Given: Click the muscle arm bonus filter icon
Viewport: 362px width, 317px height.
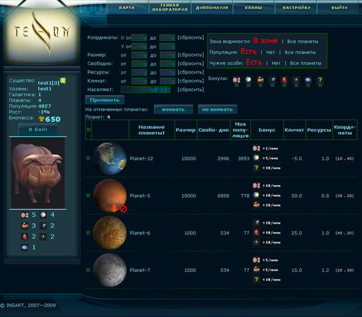Looking at the screenshot, I should click(260, 80).
